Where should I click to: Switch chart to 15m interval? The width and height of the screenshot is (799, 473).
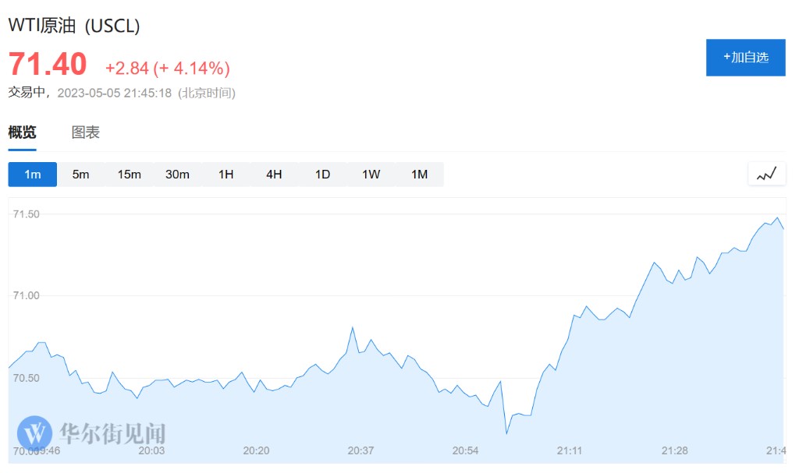130,175
